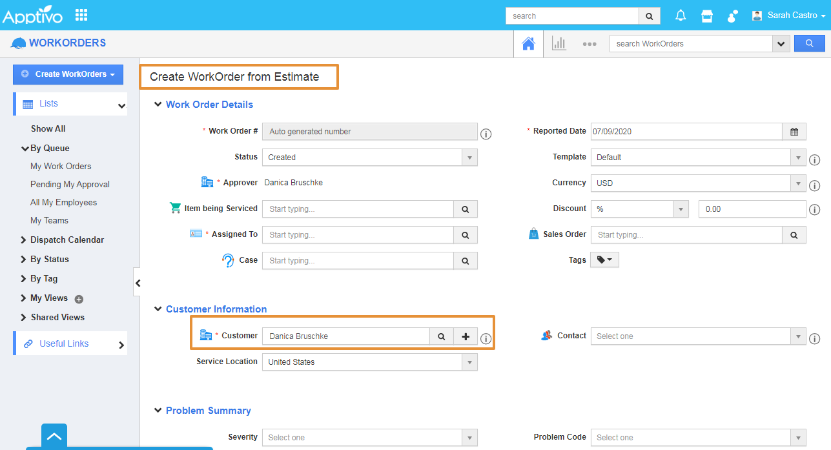The width and height of the screenshot is (831, 450).
Task: Open the apps grid launcher icon
Action: pyautogui.click(x=81, y=15)
